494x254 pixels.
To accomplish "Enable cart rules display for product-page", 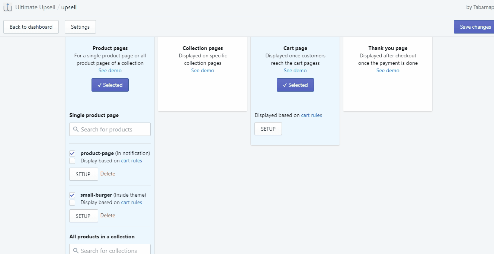I will (72, 161).
